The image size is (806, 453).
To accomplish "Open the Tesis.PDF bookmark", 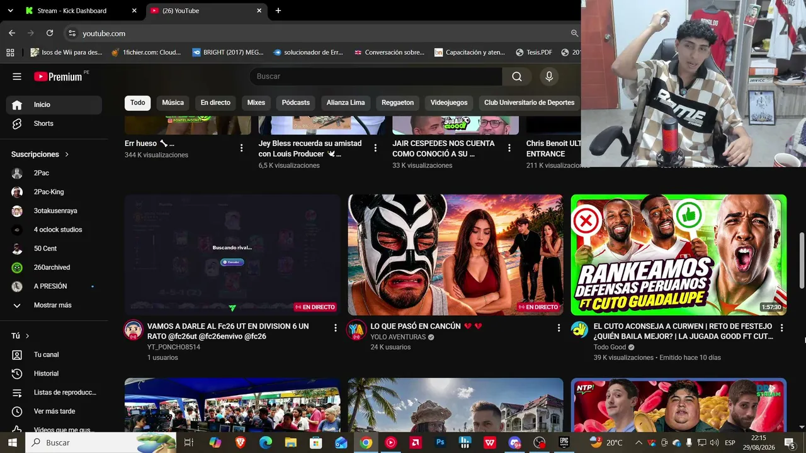I will tap(534, 52).
